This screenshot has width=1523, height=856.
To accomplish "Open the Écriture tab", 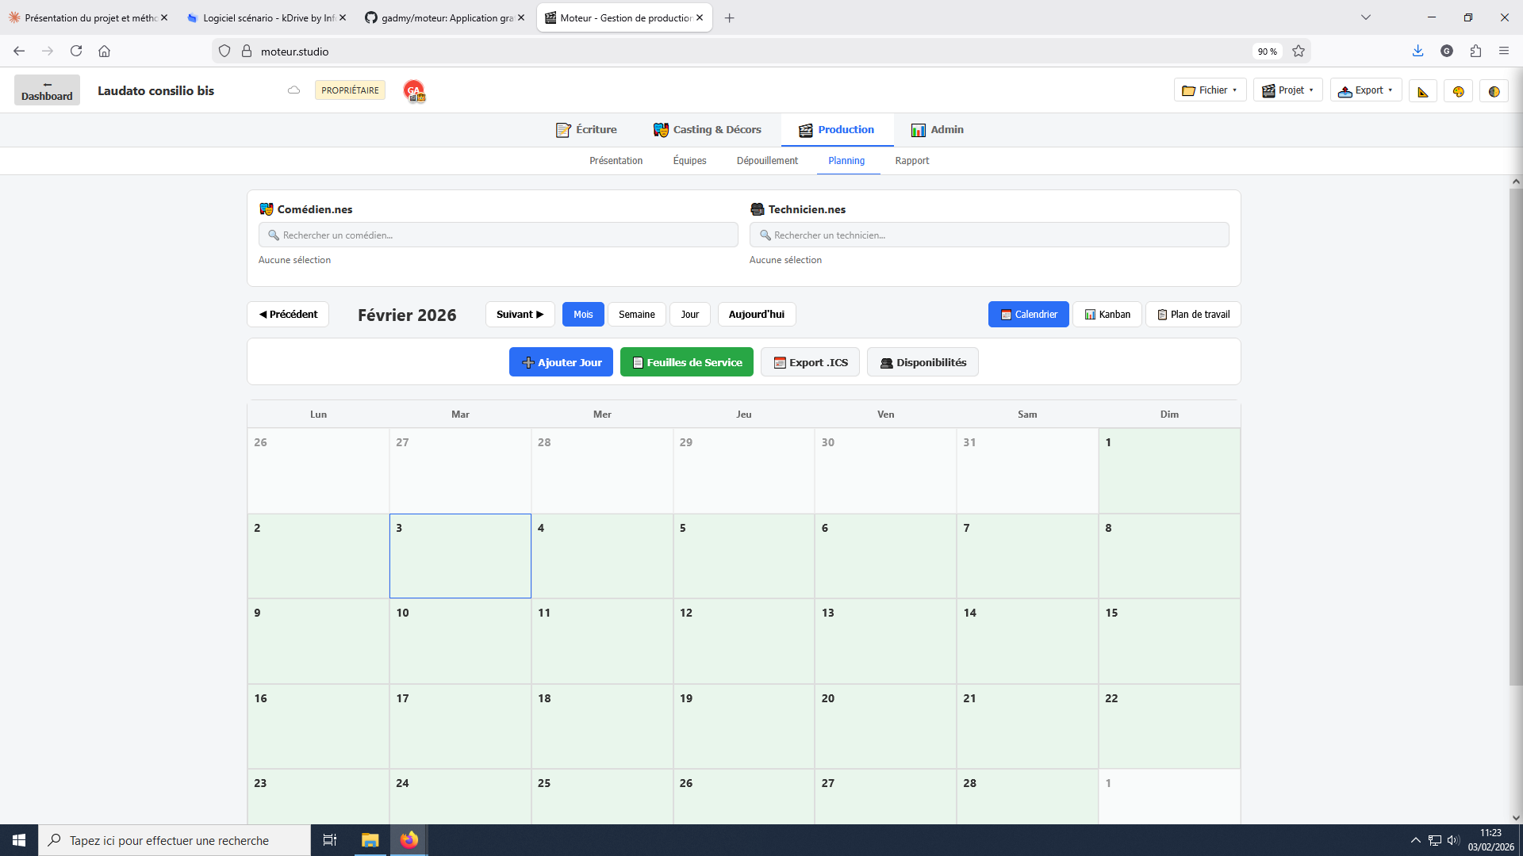I will tap(586, 129).
